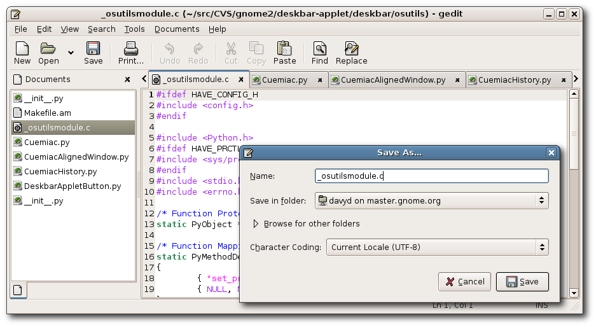Close the CuemiacHistory.py tab
This screenshot has height=327, width=596.
(x=564, y=80)
